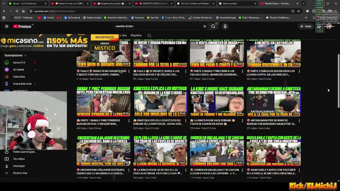The height and width of the screenshot is (191, 340).
Task: Open options for Parte 3 Shaka y PNKZ video
Action: (x=242, y=71)
